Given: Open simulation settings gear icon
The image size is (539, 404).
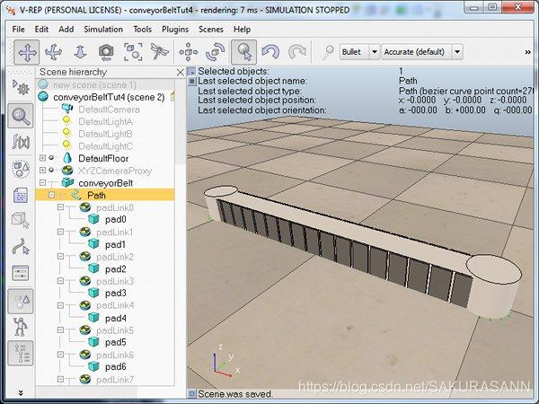Looking at the screenshot, I should [21, 87].
